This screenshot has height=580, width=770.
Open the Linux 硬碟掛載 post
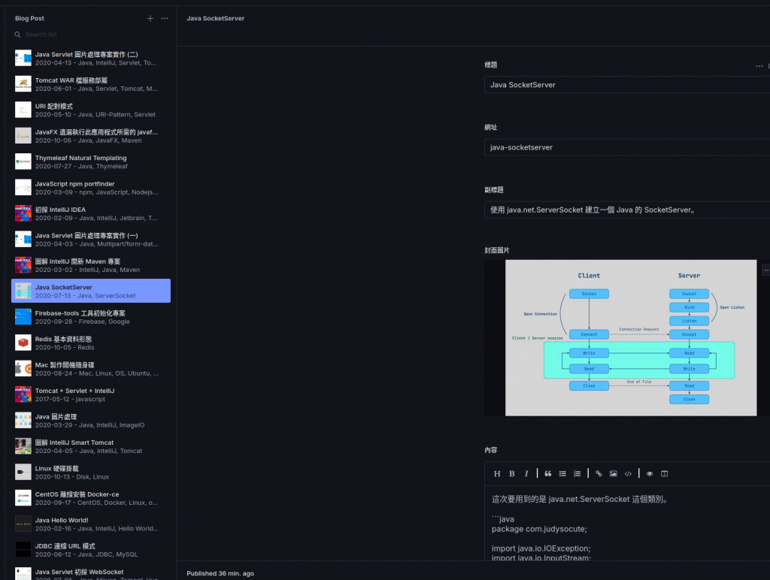91,472
